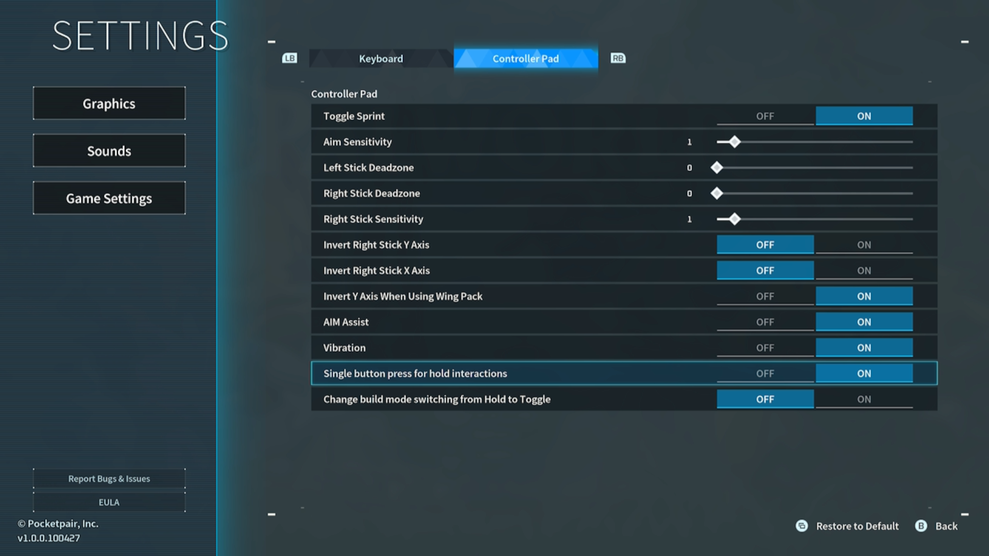989x556 pixels.
Task: Click the Aim Sensitivity slider handle
Action: pos(735,142)
